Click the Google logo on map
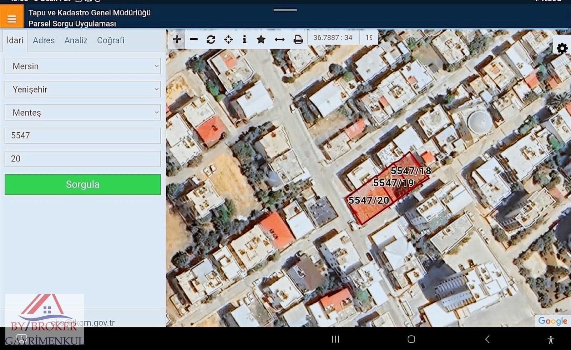Viewport: 571px width, 350px height. tap(552, 321)
